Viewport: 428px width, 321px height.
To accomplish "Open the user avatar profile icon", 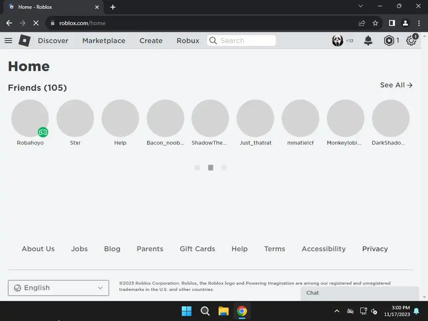I will tap(338, 41).
